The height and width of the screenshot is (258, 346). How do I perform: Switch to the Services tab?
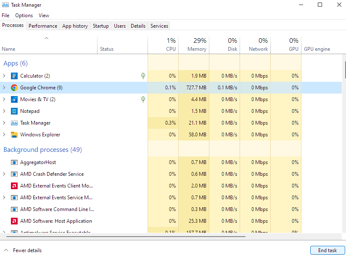point(159,26)
